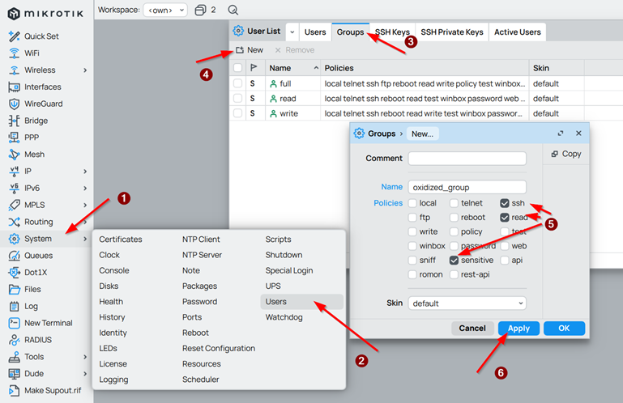Click the WireGuard shield icon
The width and height of the screenshot is (623, 403).
pyautogui.click(x=15, y=104)
